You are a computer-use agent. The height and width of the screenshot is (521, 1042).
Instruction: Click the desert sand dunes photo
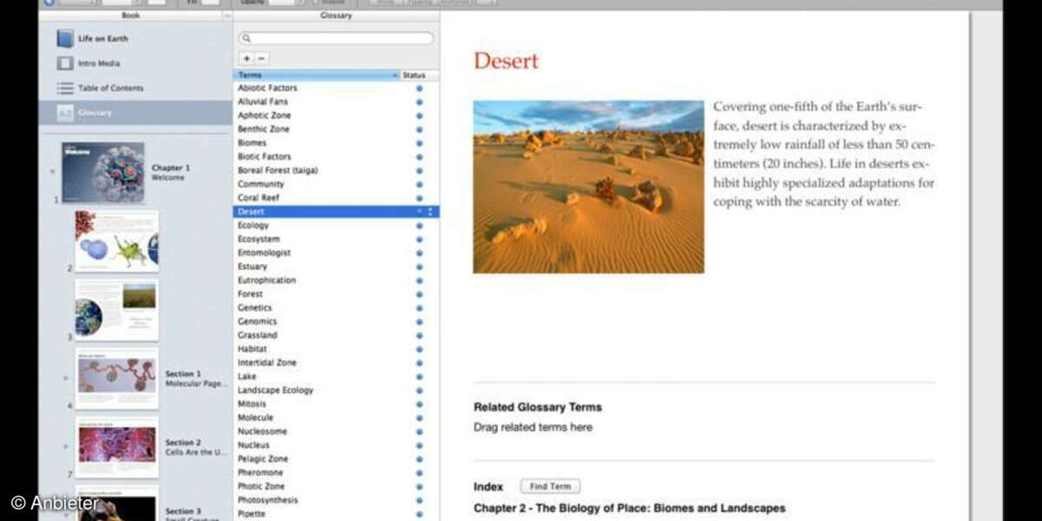tap(589, 187)
